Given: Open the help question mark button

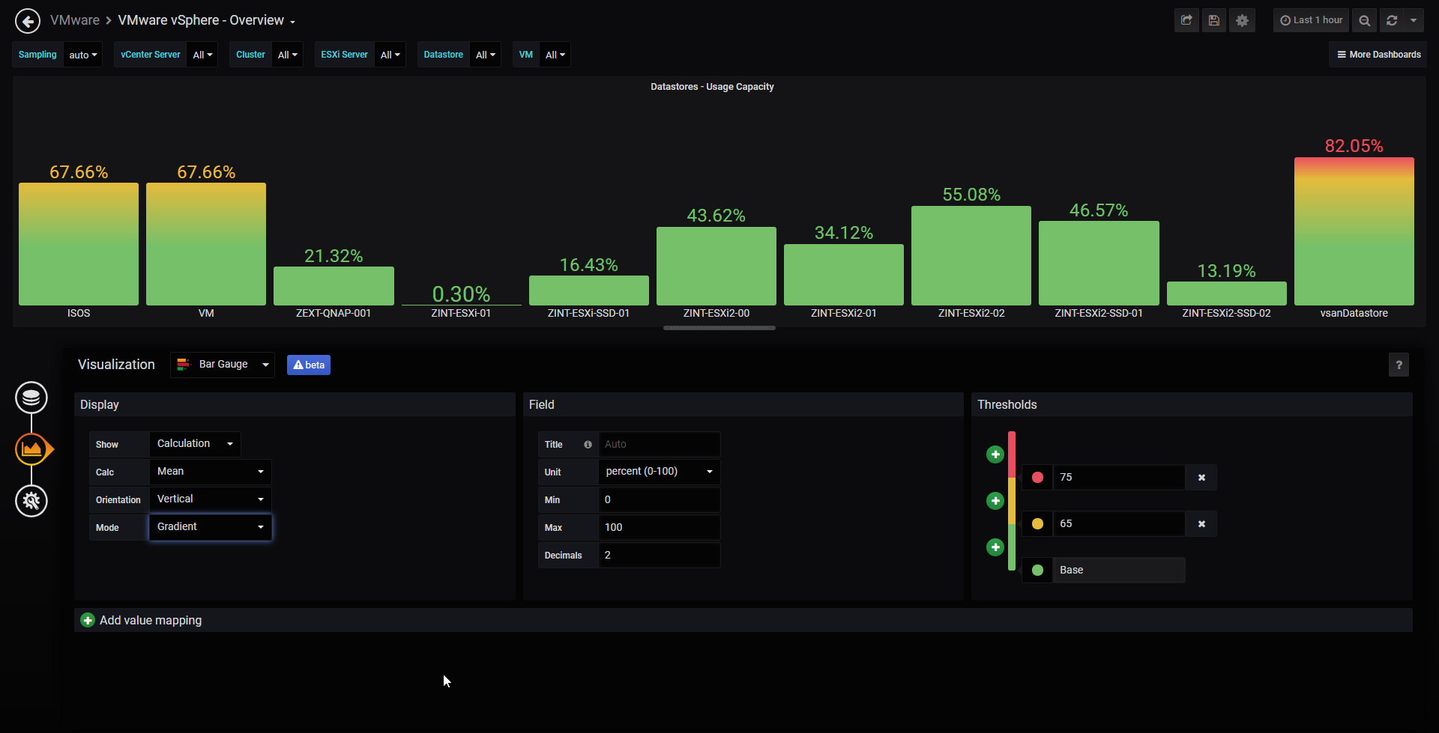Looking at the screenshot, I should coord(1399,365).
